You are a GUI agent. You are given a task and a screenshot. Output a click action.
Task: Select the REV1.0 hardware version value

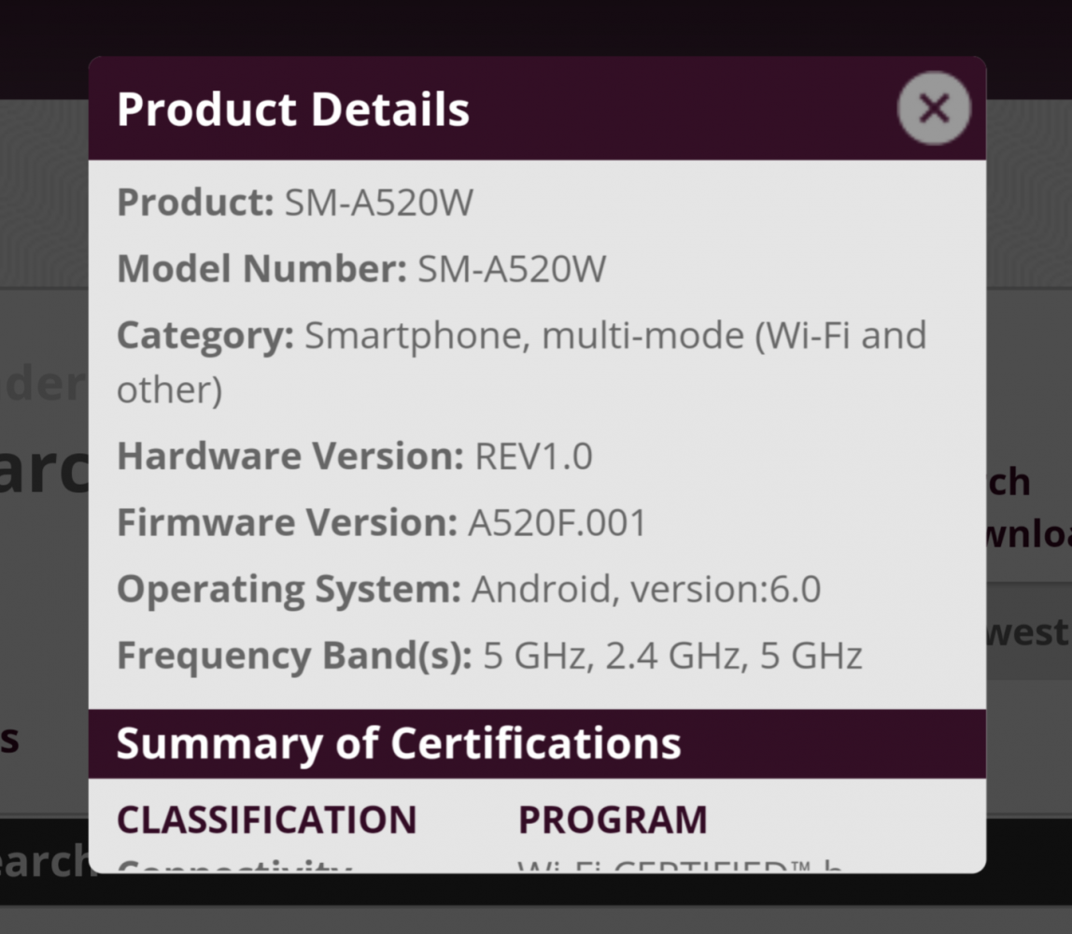point(534,457)
